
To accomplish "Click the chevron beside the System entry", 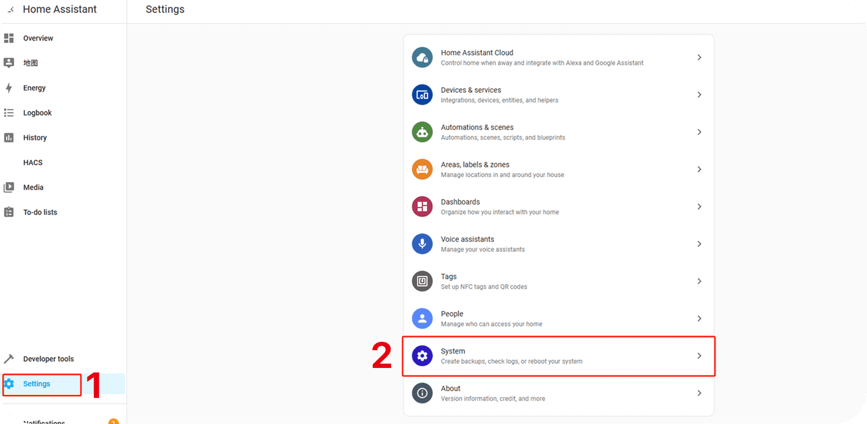I will pos(699,356).
